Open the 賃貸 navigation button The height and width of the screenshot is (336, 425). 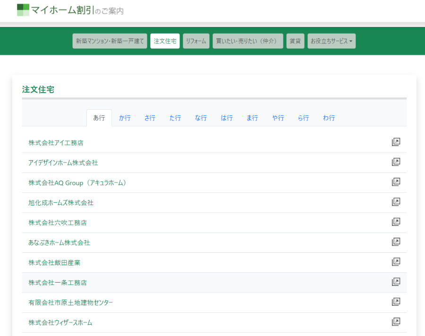click(295, 41)
